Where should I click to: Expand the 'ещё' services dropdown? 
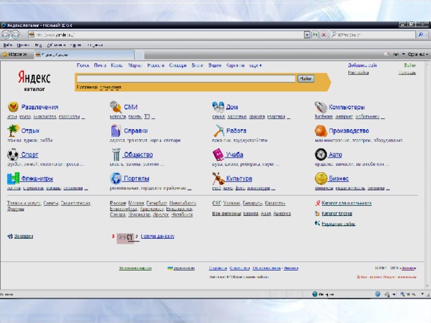(x=255, y=65)
